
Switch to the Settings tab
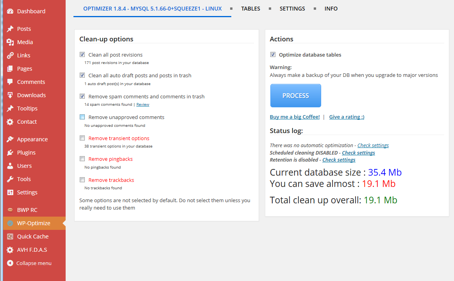pyautogui.click(x=292, y=9)
